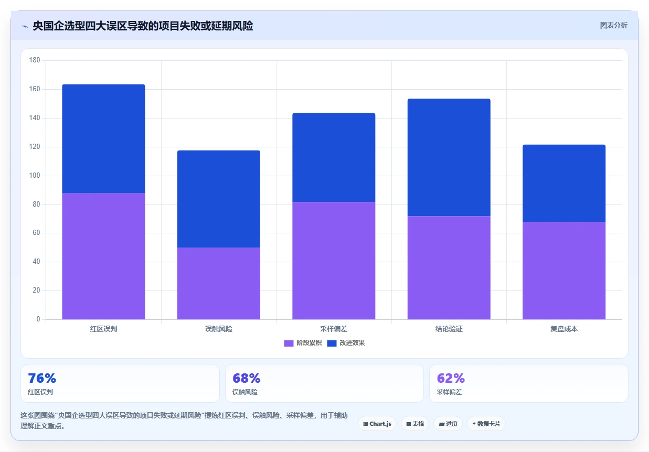The image size is (649, 452).
Task: Click the 红区误判 x-axis label
Action: tap(103, 329)
